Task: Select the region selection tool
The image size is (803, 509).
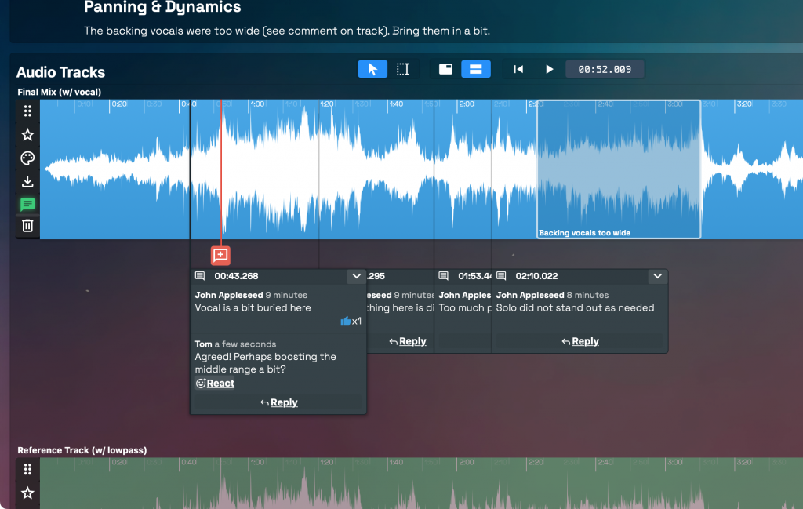Action: pos(402,69)
